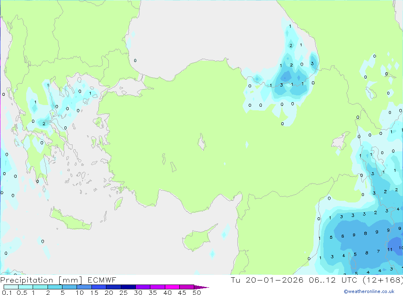Click the legend label '0.5'

pyautogui.click(x=22, y=293)
